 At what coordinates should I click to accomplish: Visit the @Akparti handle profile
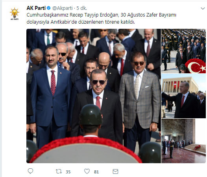click(63, 8)
